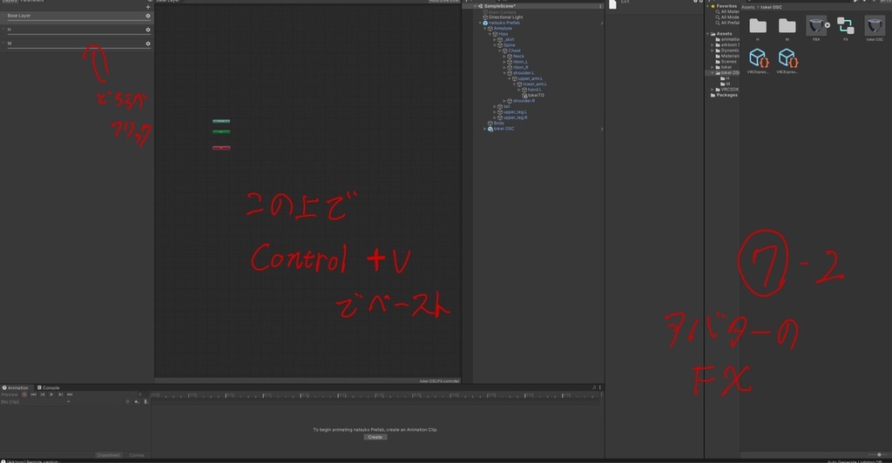Step to previous keyframe
Viewport: 892px width, 463px height.
pos(42,394)
